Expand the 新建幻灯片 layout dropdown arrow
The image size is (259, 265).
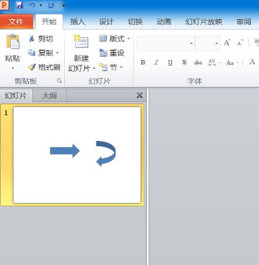click(94, 68)
